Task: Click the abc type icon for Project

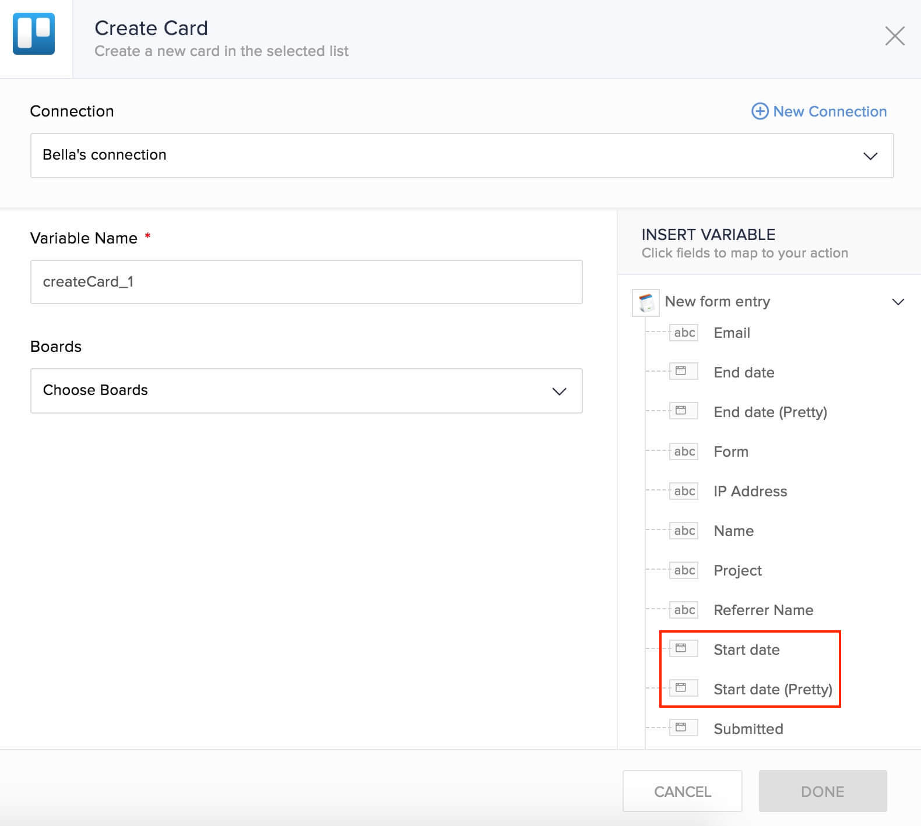Action: click(x=684, y=570)
